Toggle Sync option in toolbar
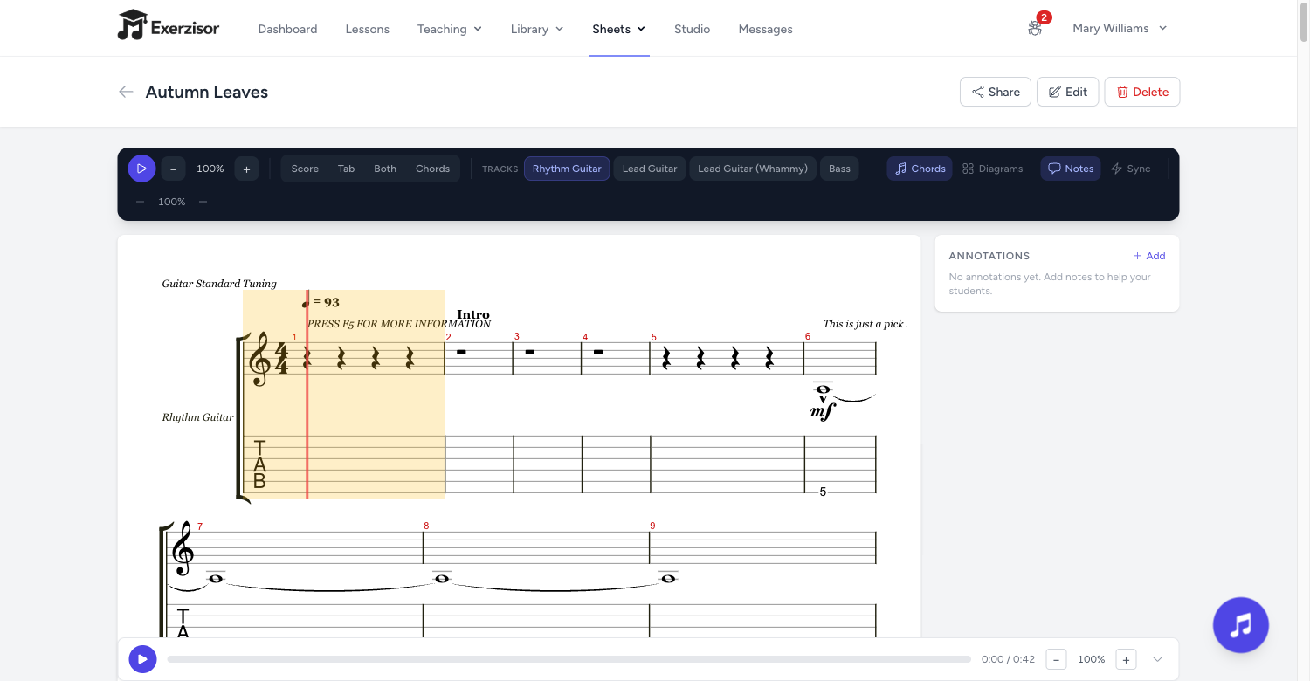 pos(1130,169)
